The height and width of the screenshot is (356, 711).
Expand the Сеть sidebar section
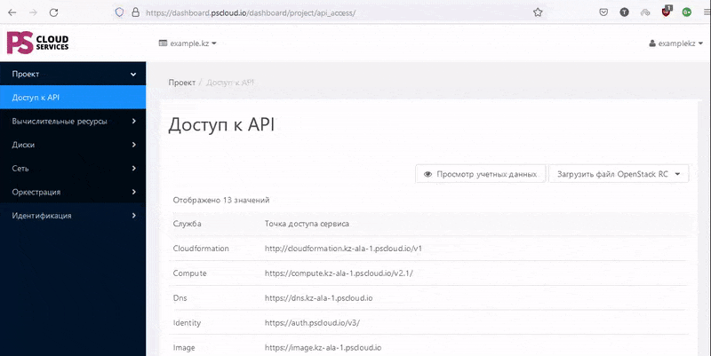click(x=73, y=169)
